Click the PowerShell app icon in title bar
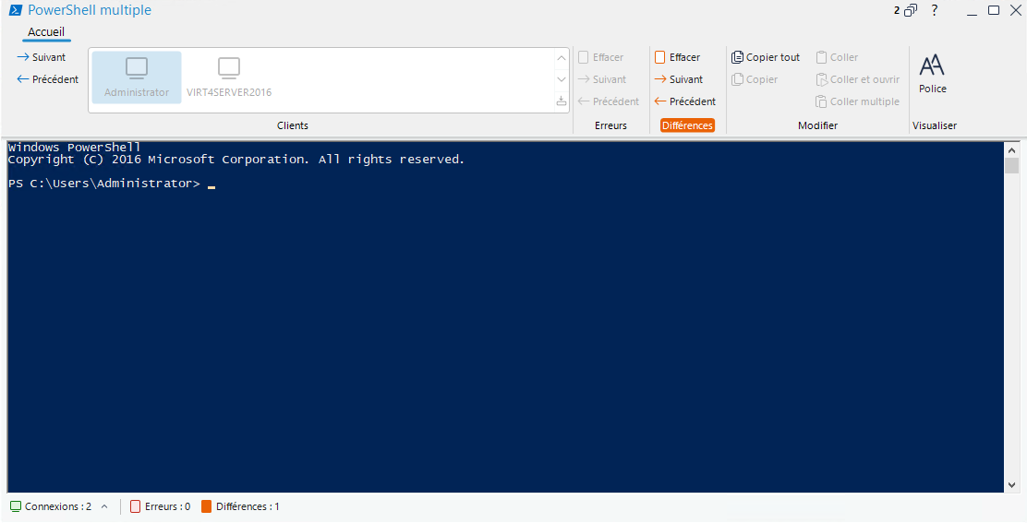The width and height of the screenshot is (1027, 523). click(x=15, y=10)
